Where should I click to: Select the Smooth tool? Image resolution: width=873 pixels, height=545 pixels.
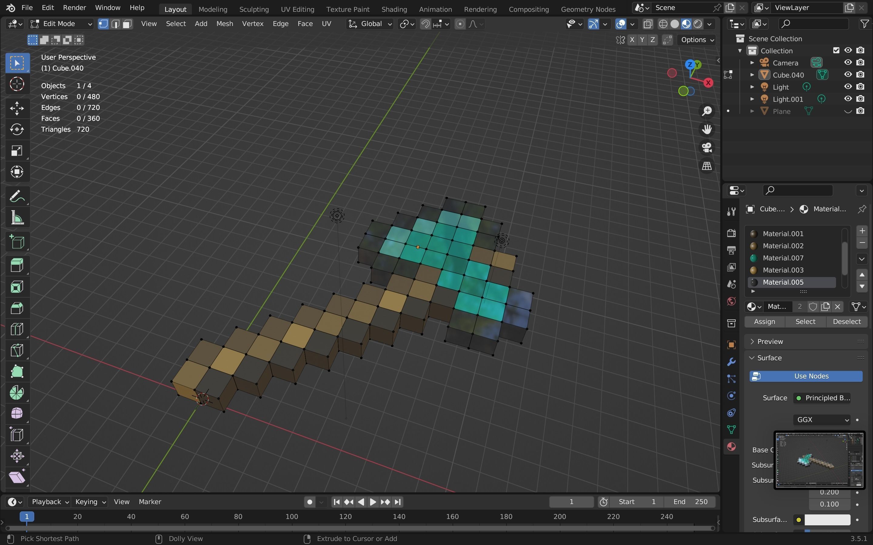tap(17, 414)
